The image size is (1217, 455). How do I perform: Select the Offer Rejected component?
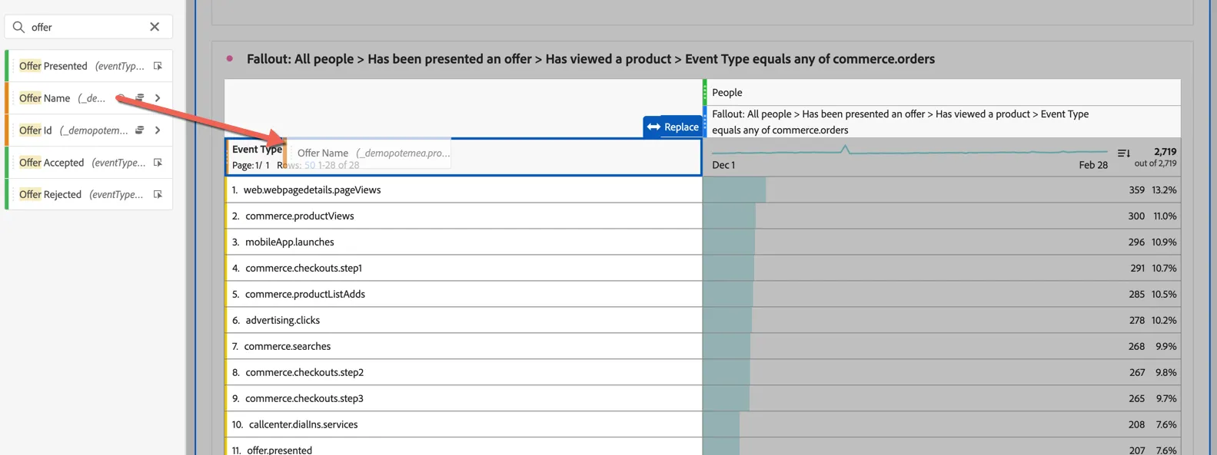(x=88, y=194)
